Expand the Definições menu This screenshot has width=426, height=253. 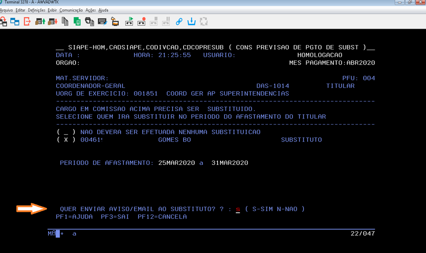click(36, 10)
